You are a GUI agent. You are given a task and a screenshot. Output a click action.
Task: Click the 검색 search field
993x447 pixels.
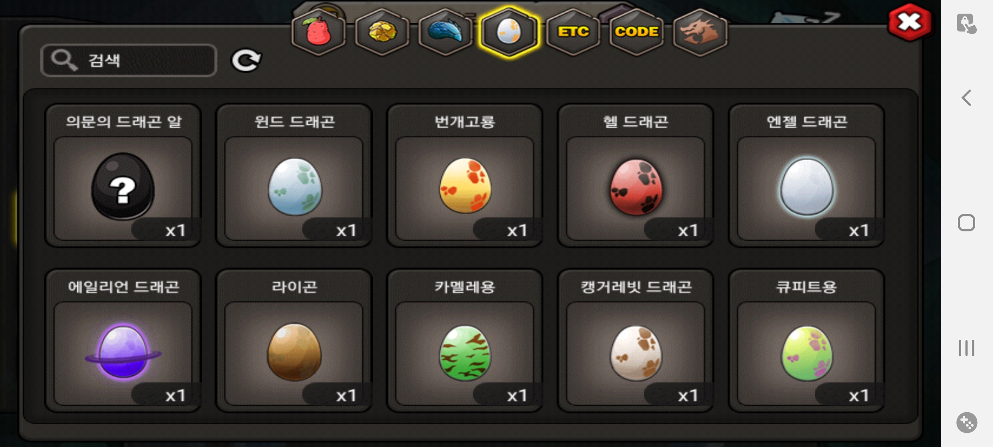pos(129,60)
